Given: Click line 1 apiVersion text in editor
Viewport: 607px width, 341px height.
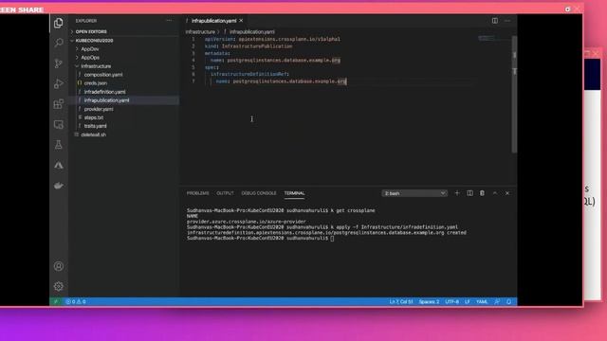Looking at the screenshot, I should click(272, 39).
